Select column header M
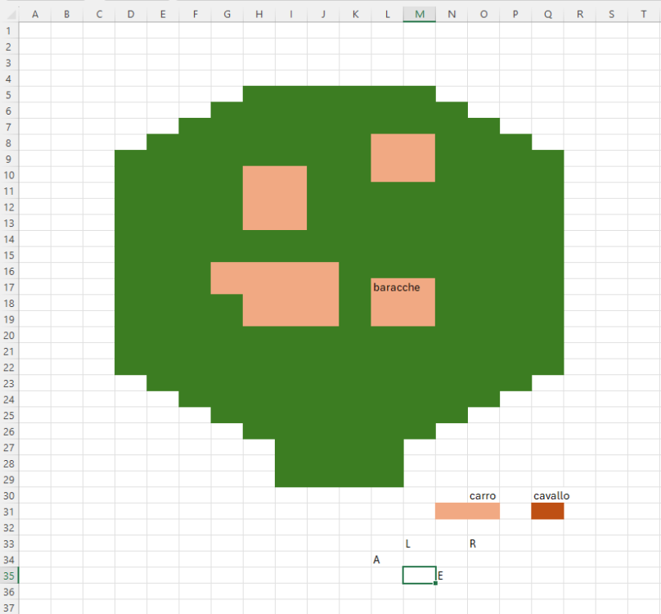Screen dimensions: 661x614 [419, 14]
